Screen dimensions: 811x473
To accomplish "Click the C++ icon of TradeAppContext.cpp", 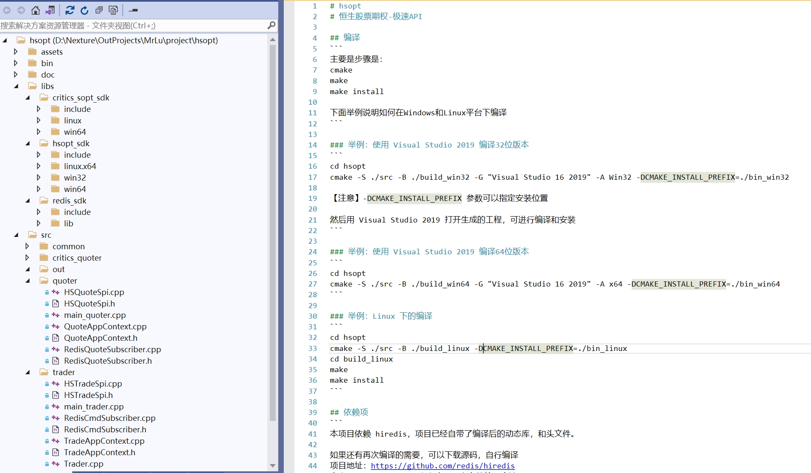I will coord(56,441).
